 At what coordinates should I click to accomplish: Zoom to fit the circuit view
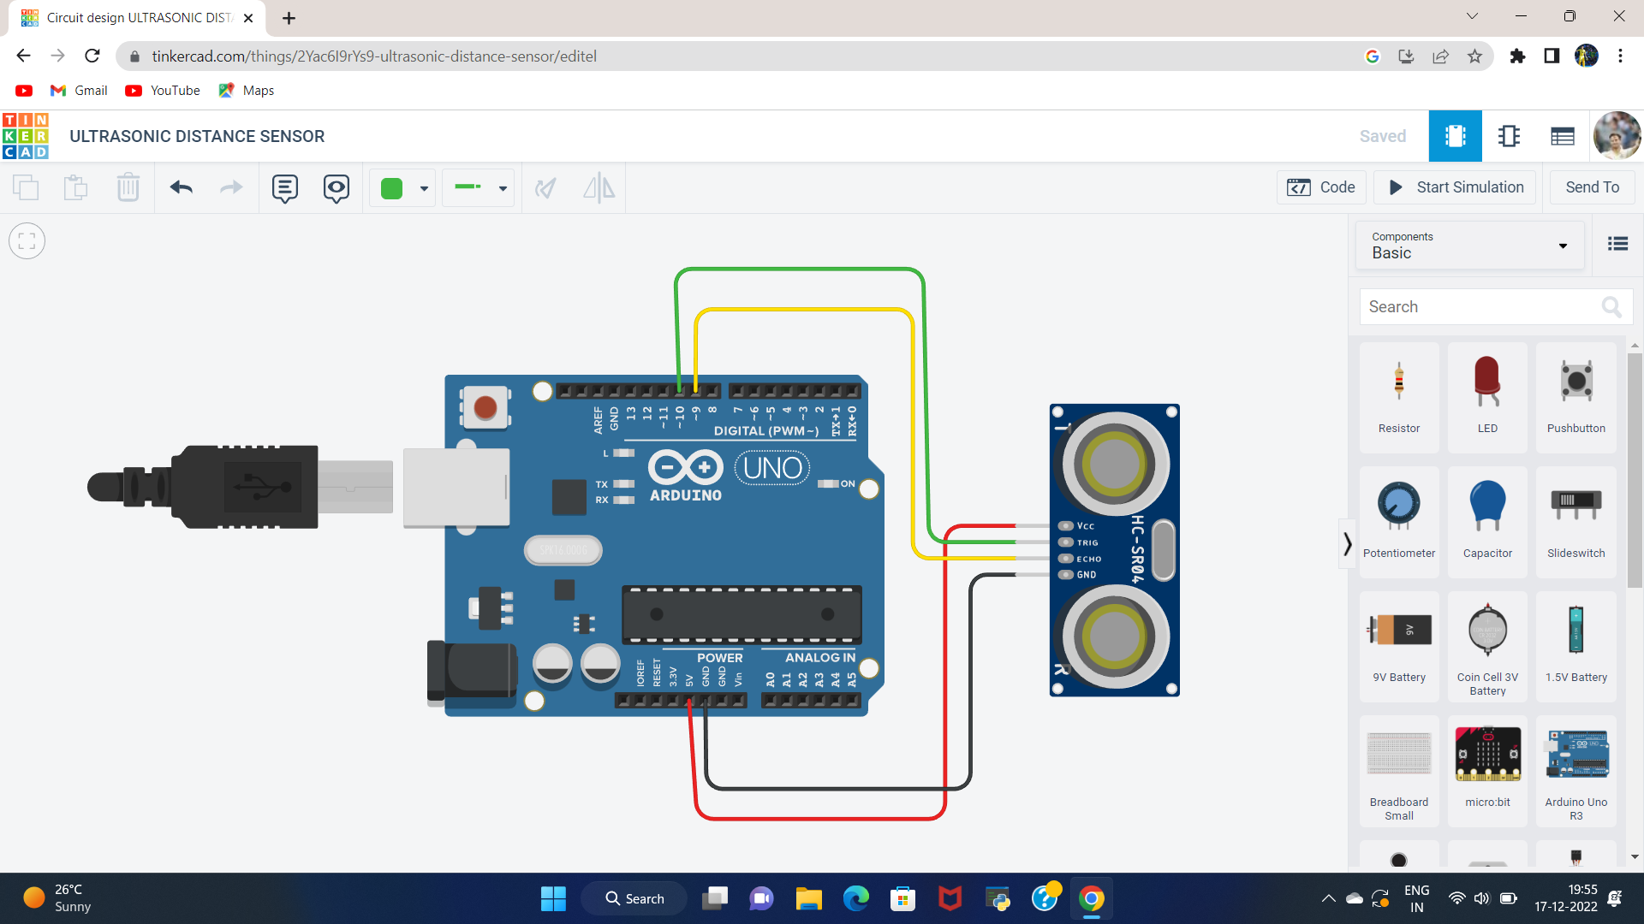pos(27,241)
